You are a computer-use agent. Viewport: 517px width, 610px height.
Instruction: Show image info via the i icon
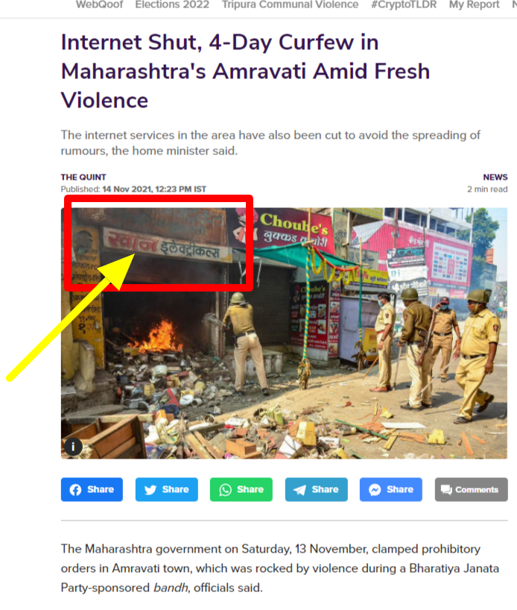tap(73, 447)
